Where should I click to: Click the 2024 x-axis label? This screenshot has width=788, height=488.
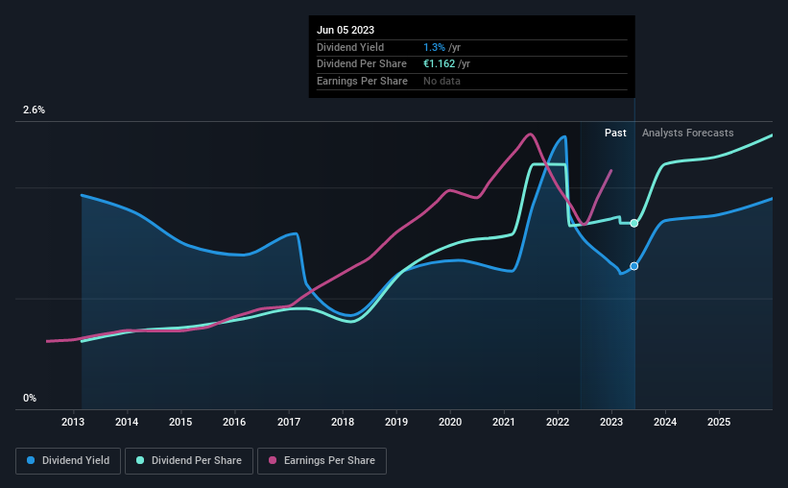[665, 422]
